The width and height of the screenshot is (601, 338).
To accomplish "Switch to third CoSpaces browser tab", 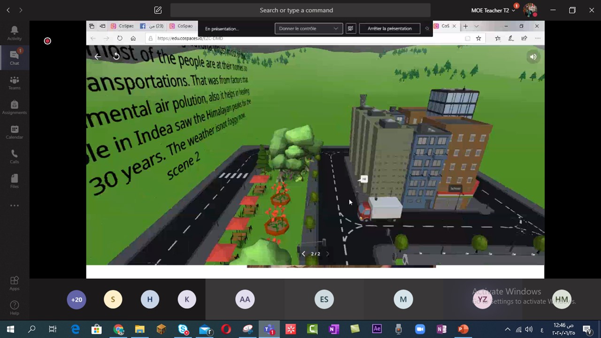I will (x=181, y=26).
